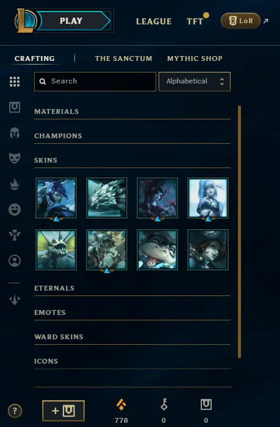
Task: Filter loot by ward skins icon
Action: pos(15,235)
